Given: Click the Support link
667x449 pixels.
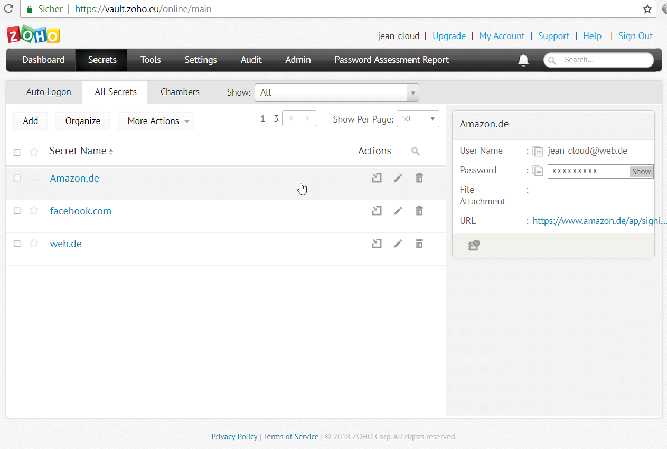Looking at the screenshot, I should [553, 36].
